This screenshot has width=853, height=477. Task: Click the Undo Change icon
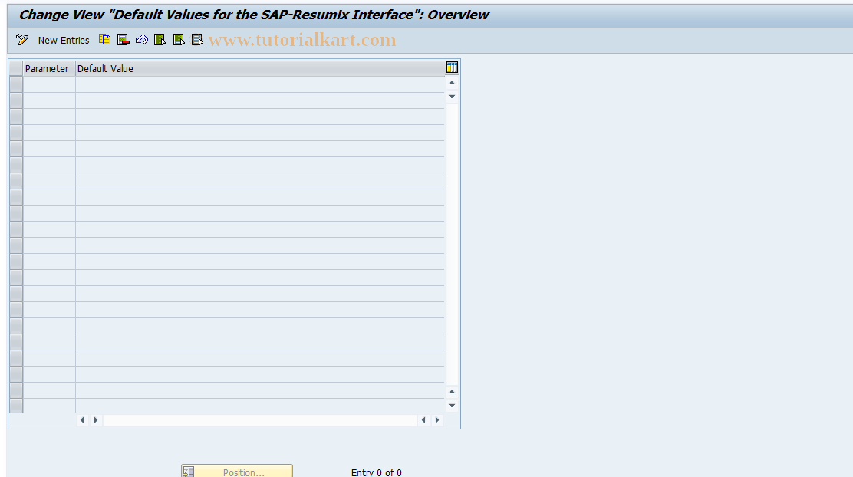click(x=142, y=40)
